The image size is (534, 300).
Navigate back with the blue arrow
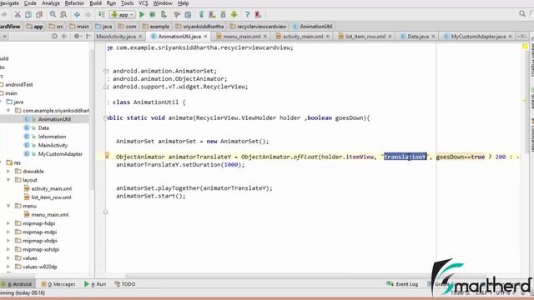pyautogui.click(x=78, y=15)
